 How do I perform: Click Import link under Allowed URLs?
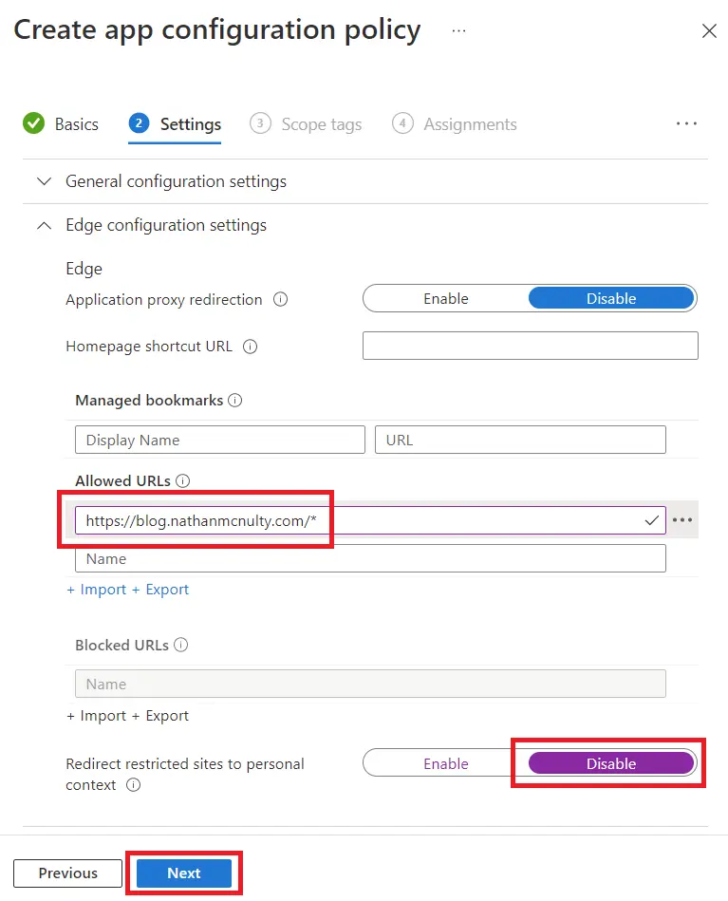[x=98, y=590]
